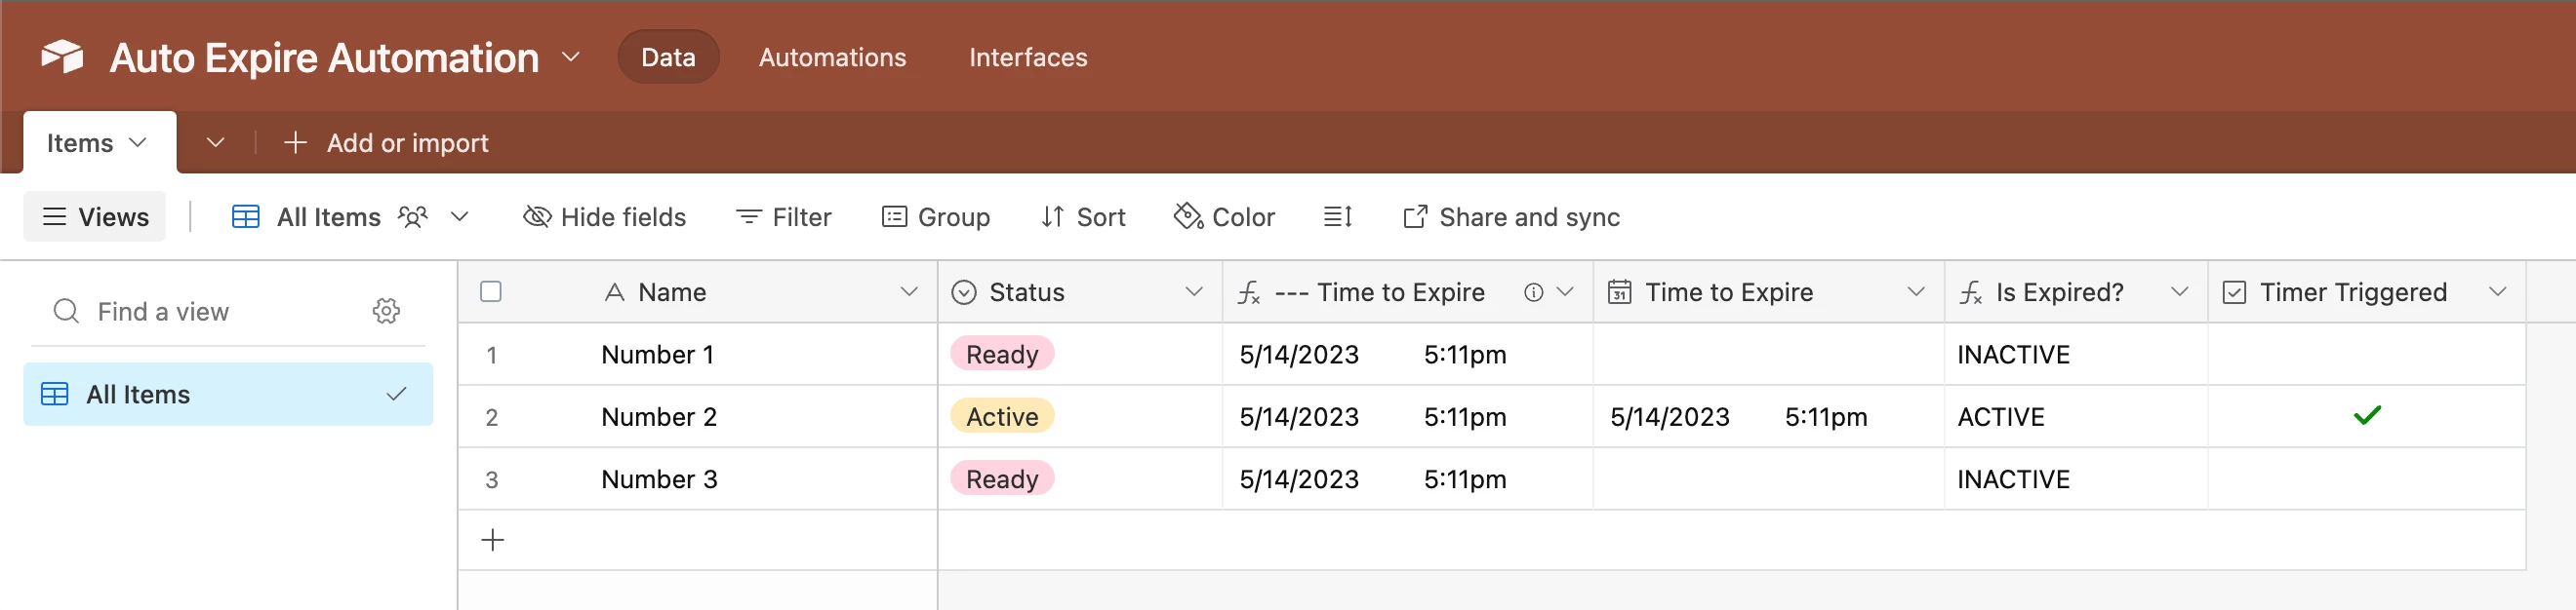Click the INACTIVE cell in row 3
Viewport: 2576px width, 610px height.
point(2076,479)
